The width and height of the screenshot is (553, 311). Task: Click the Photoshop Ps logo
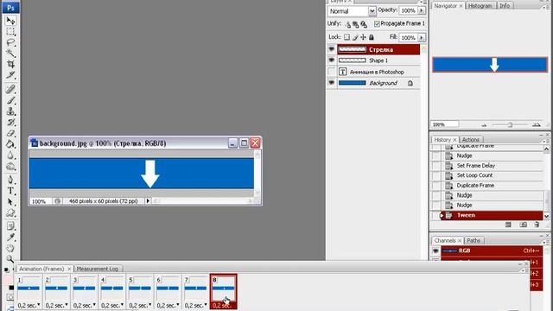point(10,8)
